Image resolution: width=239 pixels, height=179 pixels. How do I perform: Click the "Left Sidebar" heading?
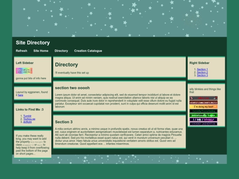tap(25, 63)
